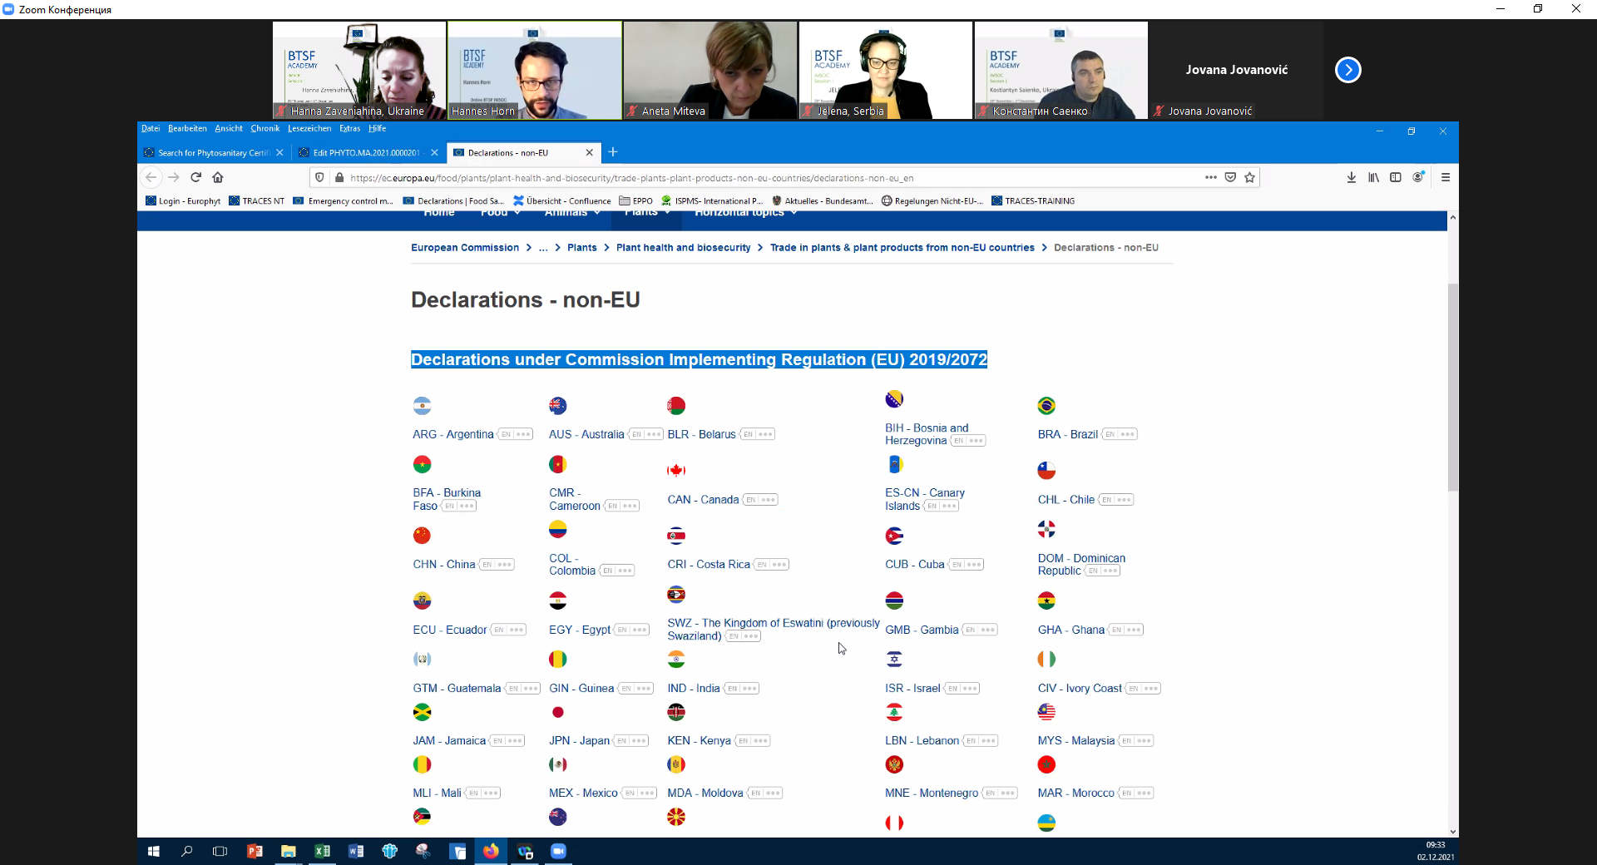Open the Firefox downloads panel
This screenshot has width=1597, height=865.
coord(1352,177)
